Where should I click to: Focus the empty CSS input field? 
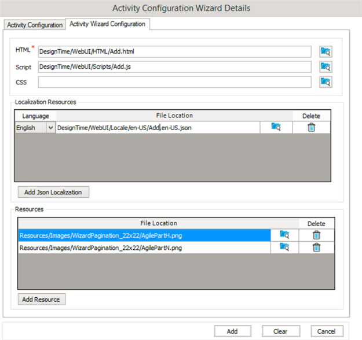(174, 82)
